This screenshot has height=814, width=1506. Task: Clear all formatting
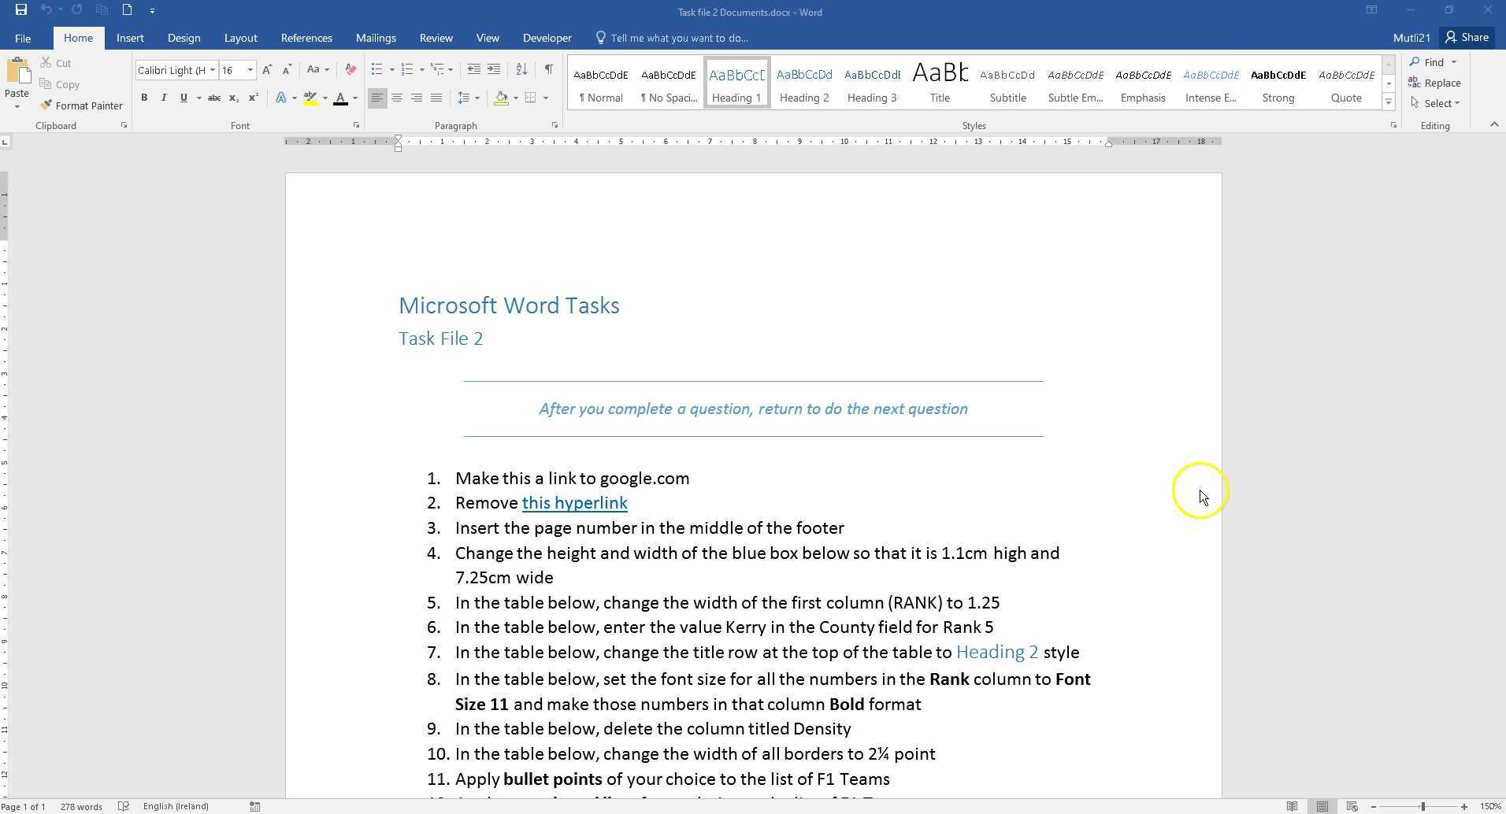pos(350,69)
